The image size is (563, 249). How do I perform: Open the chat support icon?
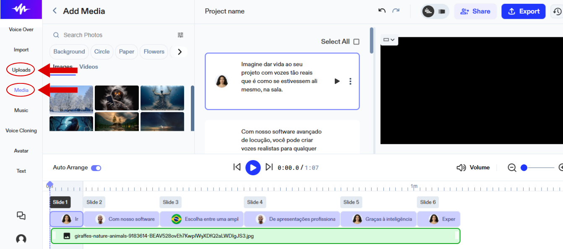point(21,215)
